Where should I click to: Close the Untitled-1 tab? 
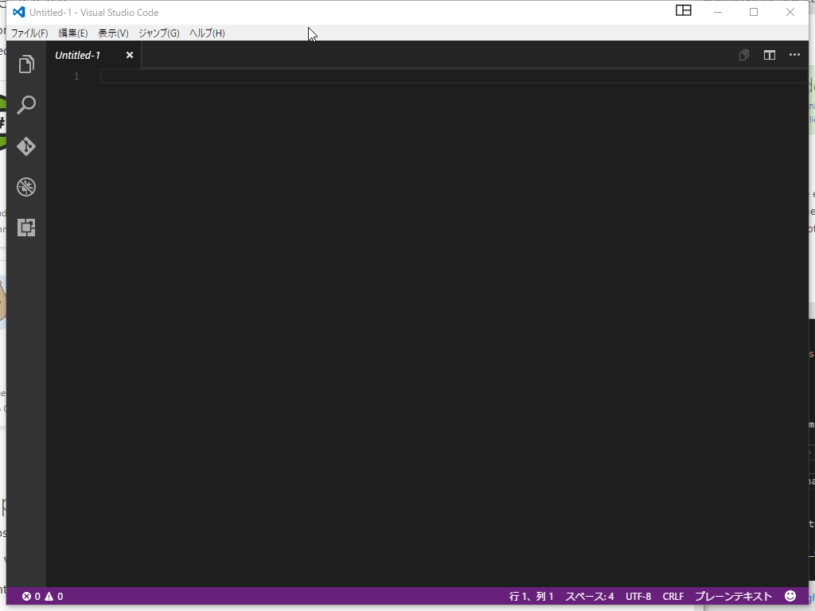pos(130,55)
